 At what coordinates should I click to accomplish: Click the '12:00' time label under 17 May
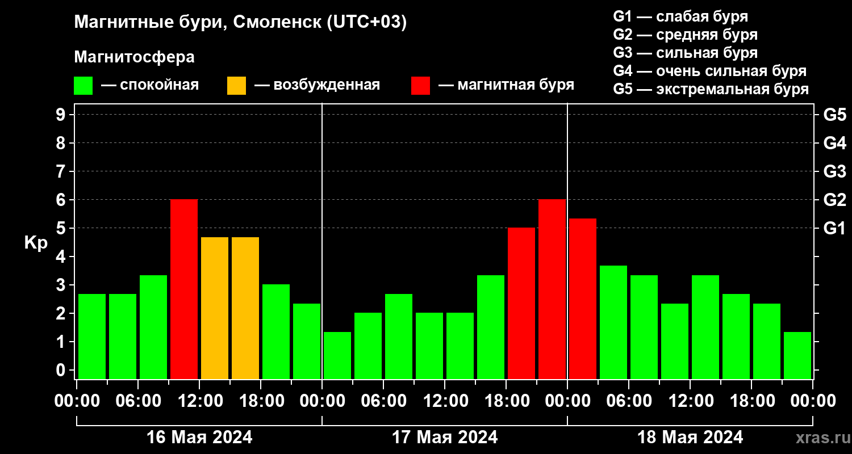[x=445, y=401]
